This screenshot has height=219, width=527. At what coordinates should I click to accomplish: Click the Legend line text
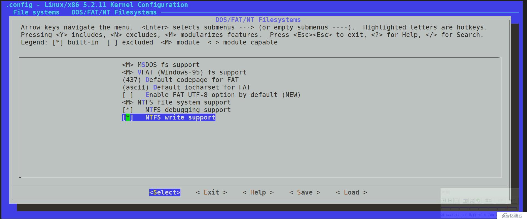click(x=149, y=42)
